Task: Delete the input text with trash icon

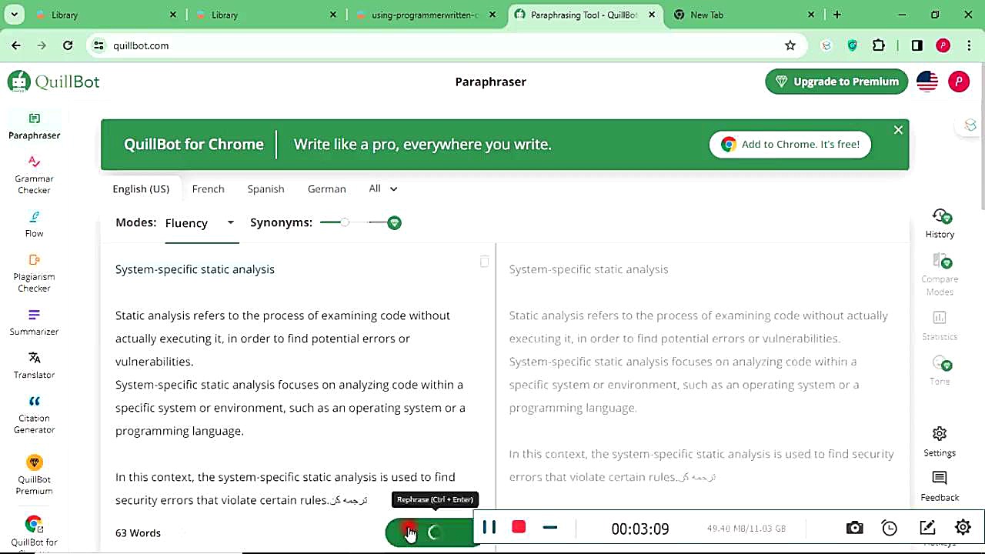Action: click(x=484, y=262)
